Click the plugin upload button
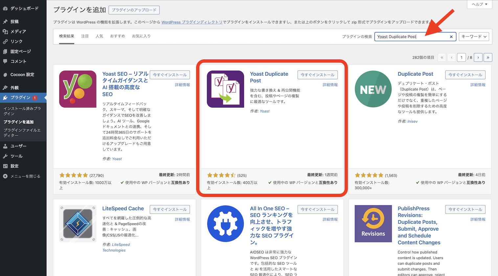This screenshot has height=276, width=498. coord(134,10)
